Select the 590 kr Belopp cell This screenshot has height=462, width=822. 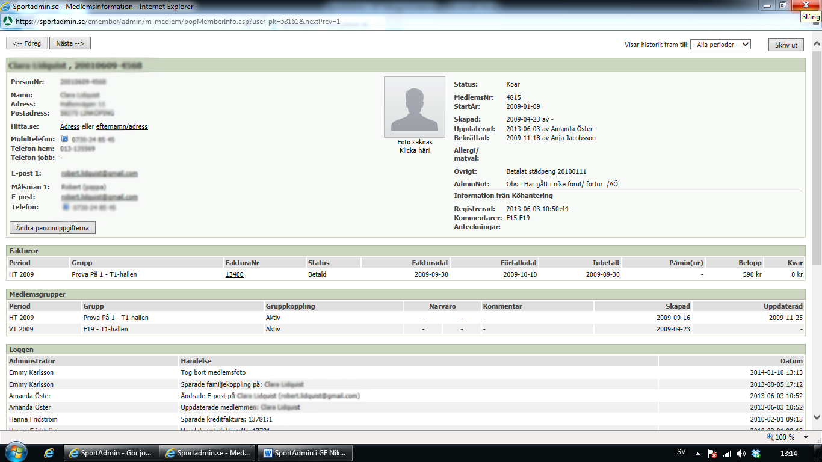(x=734, y=274)
